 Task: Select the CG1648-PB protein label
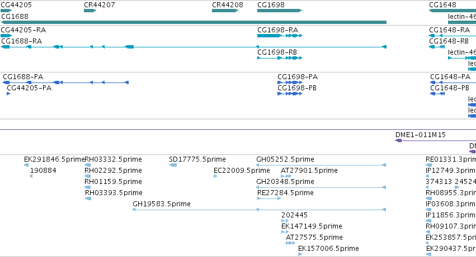[450, 88]
